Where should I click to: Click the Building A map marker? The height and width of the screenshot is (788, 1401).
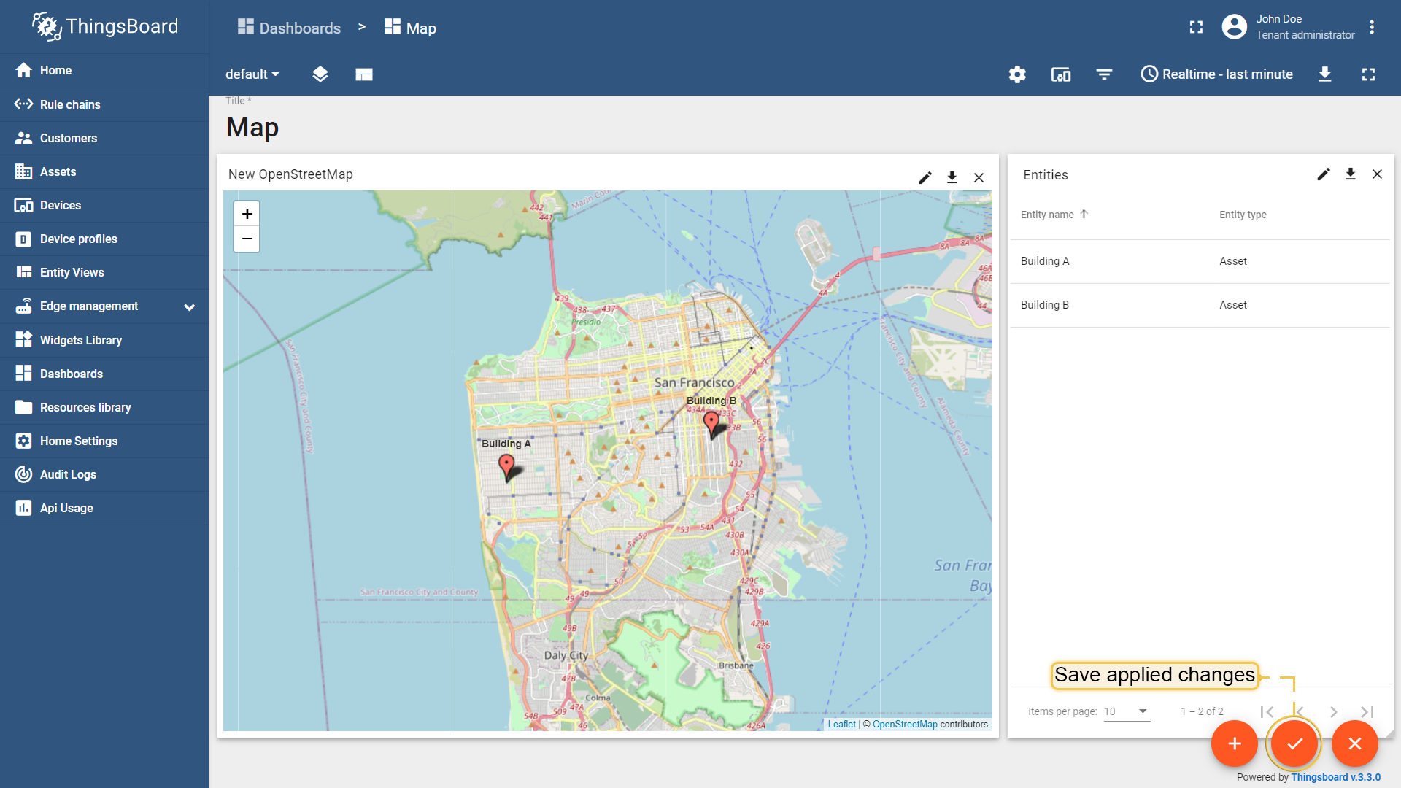coord(506,467)
